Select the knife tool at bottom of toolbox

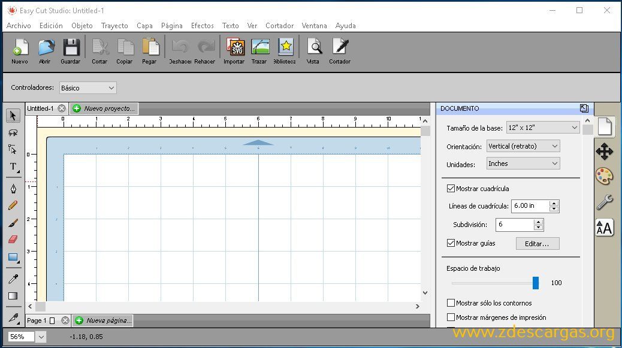click(13, 318)
